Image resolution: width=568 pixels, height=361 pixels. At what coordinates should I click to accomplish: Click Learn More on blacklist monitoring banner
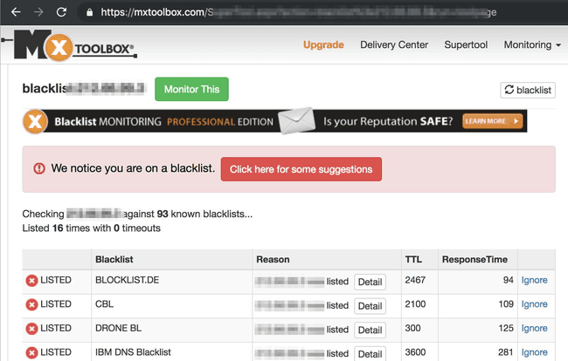[x=493, y=121]
